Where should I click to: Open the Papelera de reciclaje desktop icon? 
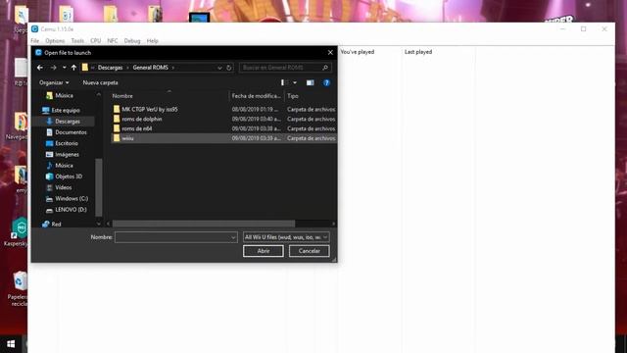[18, 288]
